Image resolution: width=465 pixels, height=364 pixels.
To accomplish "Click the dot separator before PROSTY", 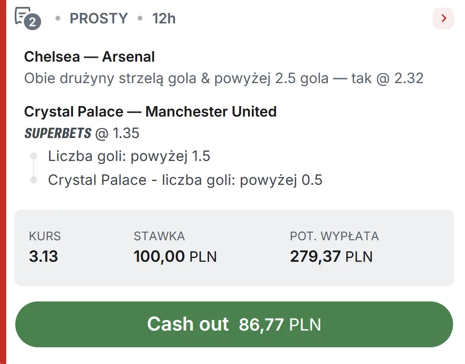I will click(x=58, y=18).
